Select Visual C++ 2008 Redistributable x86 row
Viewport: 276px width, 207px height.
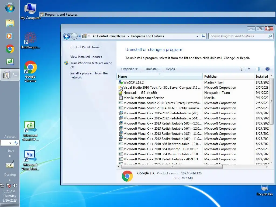coord(193,159)
